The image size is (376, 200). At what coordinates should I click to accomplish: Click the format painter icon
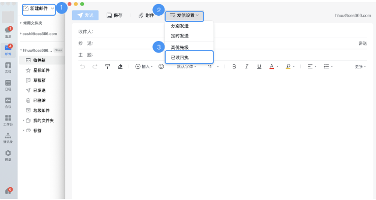click(x=107, y=66)
